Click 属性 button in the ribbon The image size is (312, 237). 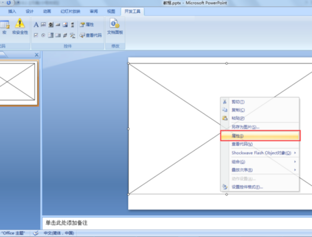point(86,24)
